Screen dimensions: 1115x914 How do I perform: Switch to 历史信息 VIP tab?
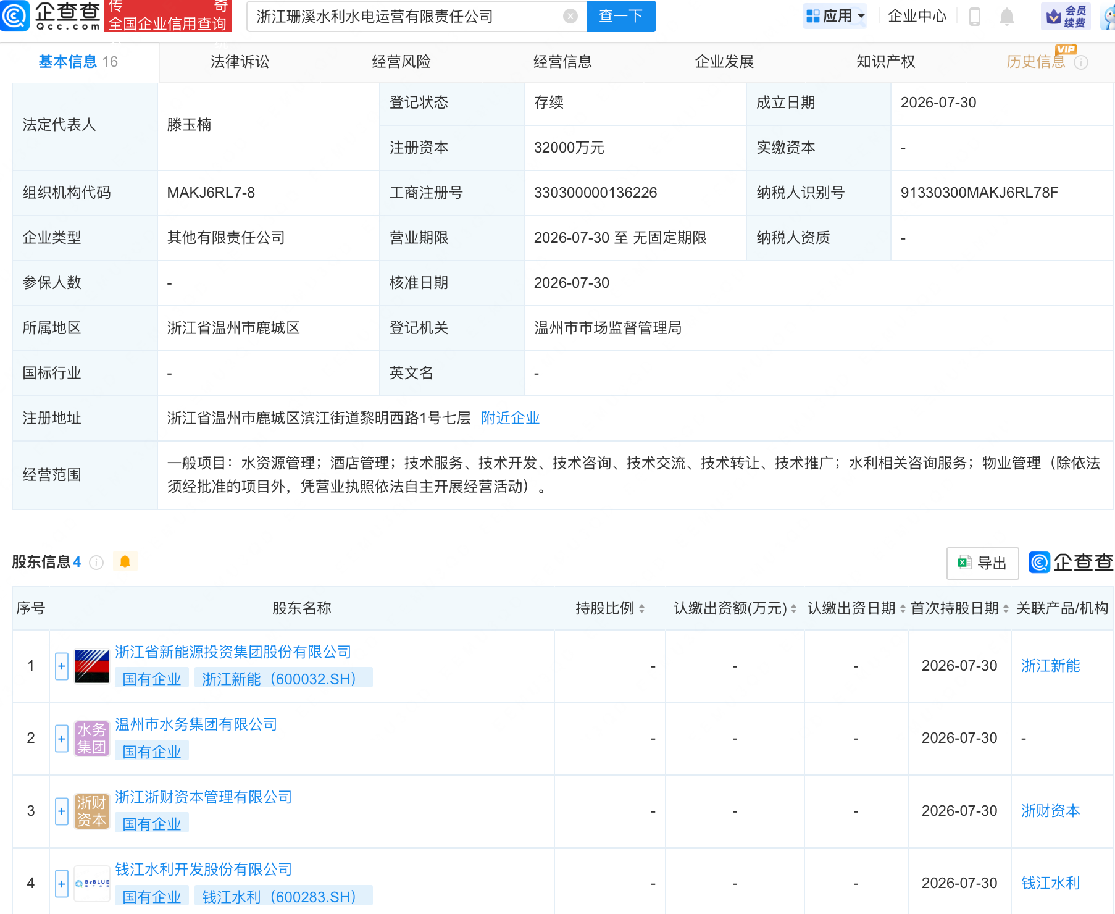point(1036,62)
